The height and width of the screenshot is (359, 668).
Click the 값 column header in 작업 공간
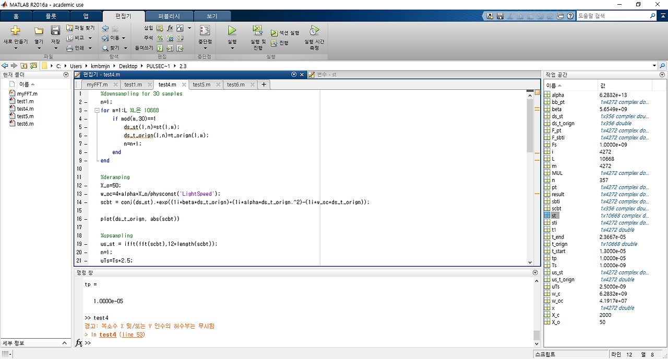pos(625,85)
